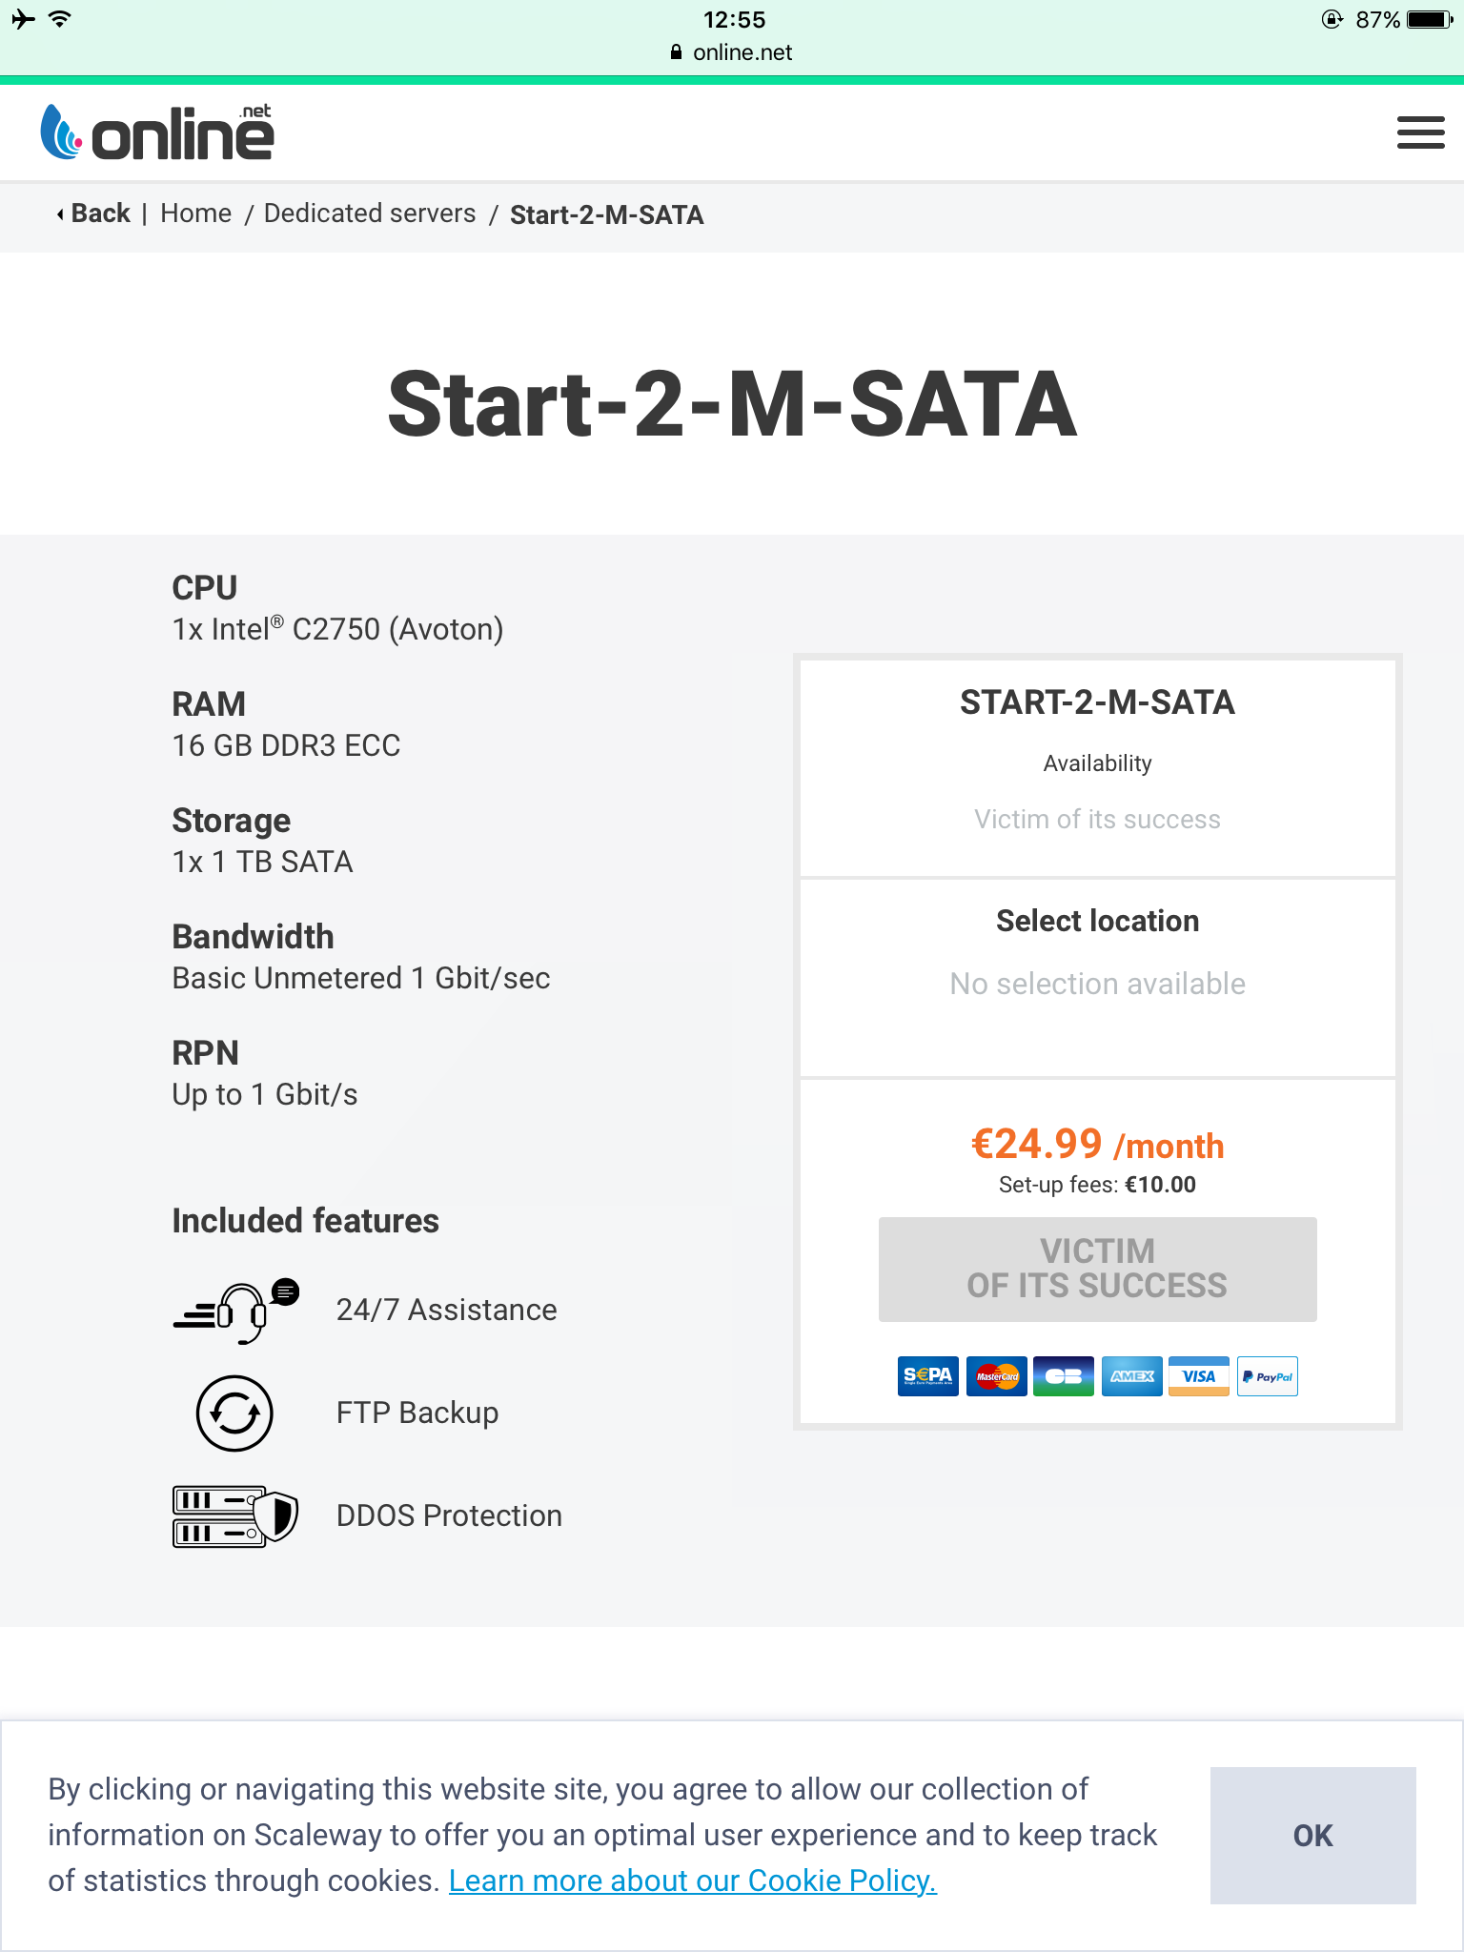Click the Visa payment icon
The height and width of the screenshot is (1952, 1464).
click(1199, 1376)
